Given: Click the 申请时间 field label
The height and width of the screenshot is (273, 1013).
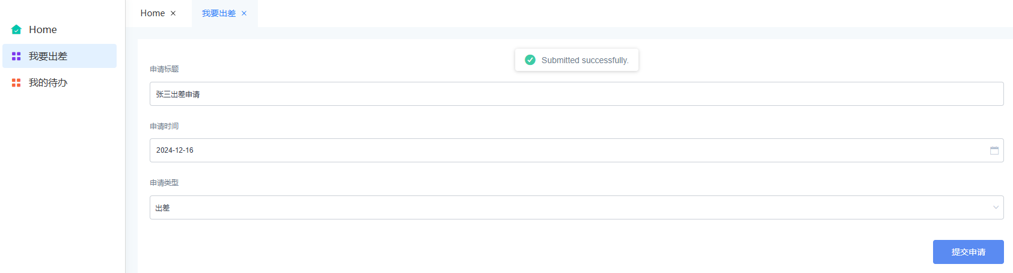Looking at the screenshot, I should pos(164,126).
